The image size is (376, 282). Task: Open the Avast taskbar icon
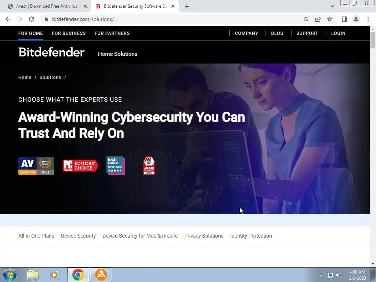[101, 275]
